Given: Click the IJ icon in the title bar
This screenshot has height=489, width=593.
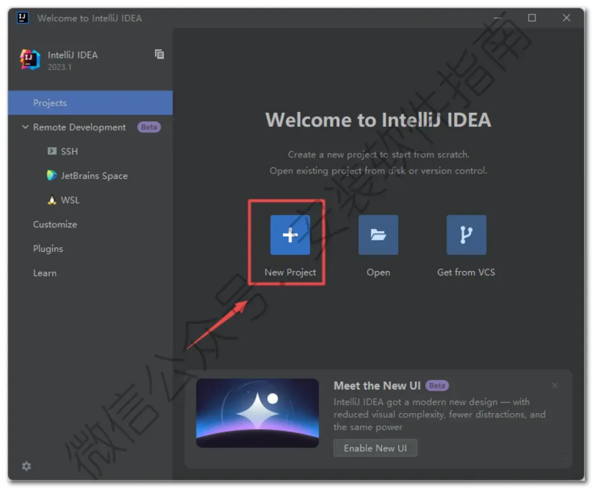Looking at the screenshot, I should point(23,18).
